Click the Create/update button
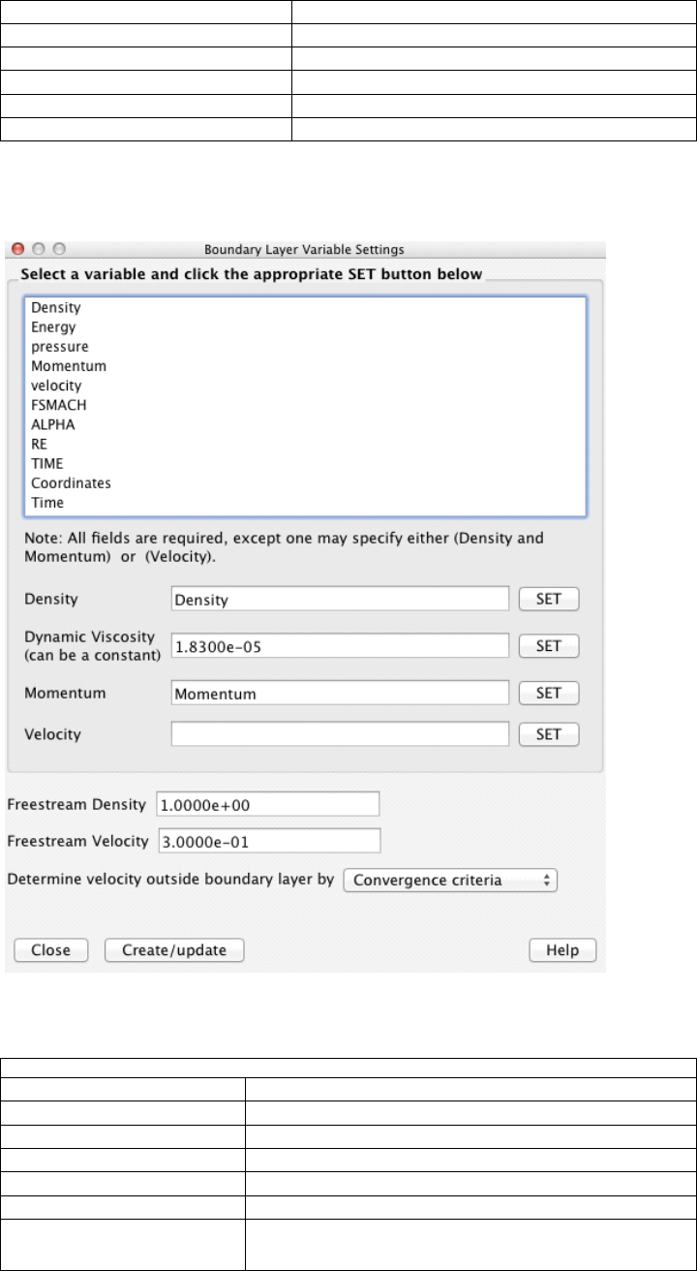 click(174, 950)
